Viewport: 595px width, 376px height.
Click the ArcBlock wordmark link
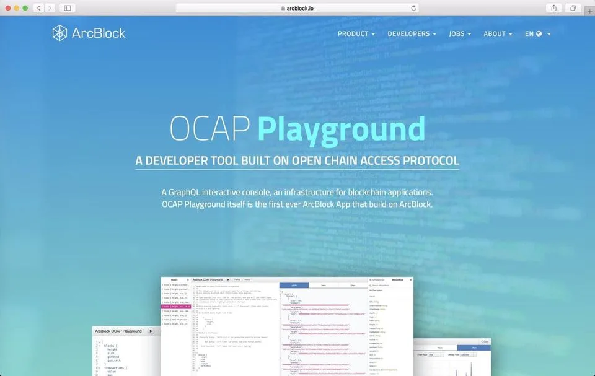pos(99,33)
